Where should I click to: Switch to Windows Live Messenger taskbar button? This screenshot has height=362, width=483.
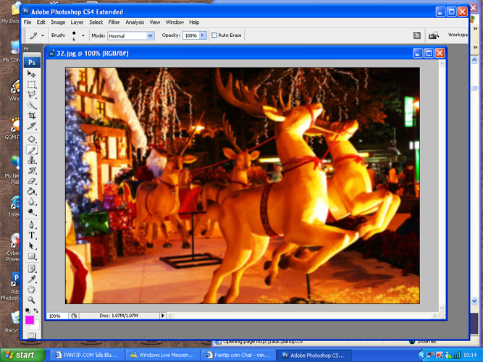(163, 355)
